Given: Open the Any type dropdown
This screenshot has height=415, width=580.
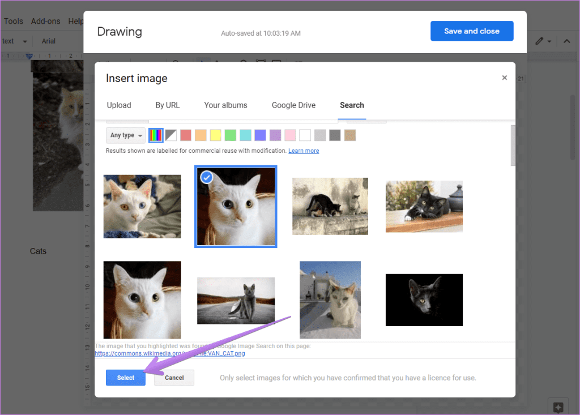Looking at the screenshot, I should tap(126, 135).
